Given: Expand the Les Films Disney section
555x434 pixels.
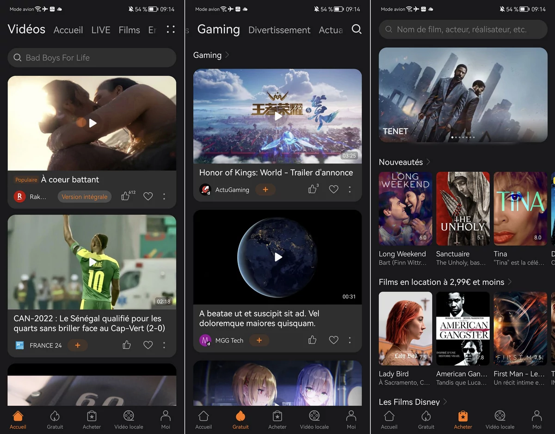Looking at the screenshot, I should click(x=445, y=402).
